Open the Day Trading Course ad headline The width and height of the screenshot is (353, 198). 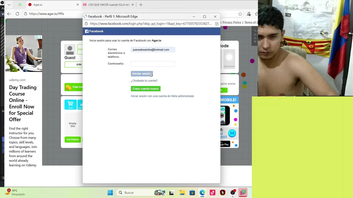[x=23, y=103]
